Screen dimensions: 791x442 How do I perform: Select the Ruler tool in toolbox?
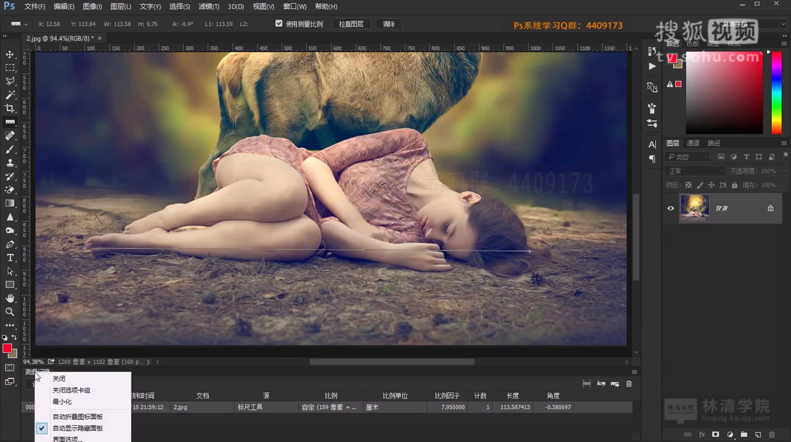(10, 122)
